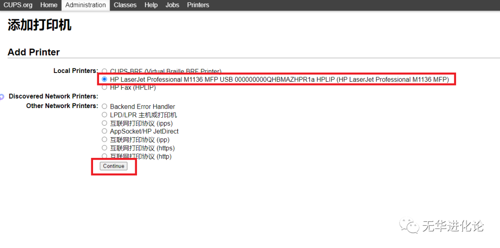Click the spinner icon beside Discovered Network Printers
The width and height of the screenshot is (500, 248).
click(x=2, y=97)
